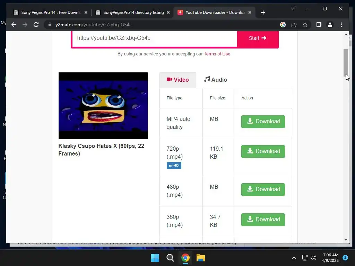
Task: Open the Google icon in address bar
Action: coord(283,25)
